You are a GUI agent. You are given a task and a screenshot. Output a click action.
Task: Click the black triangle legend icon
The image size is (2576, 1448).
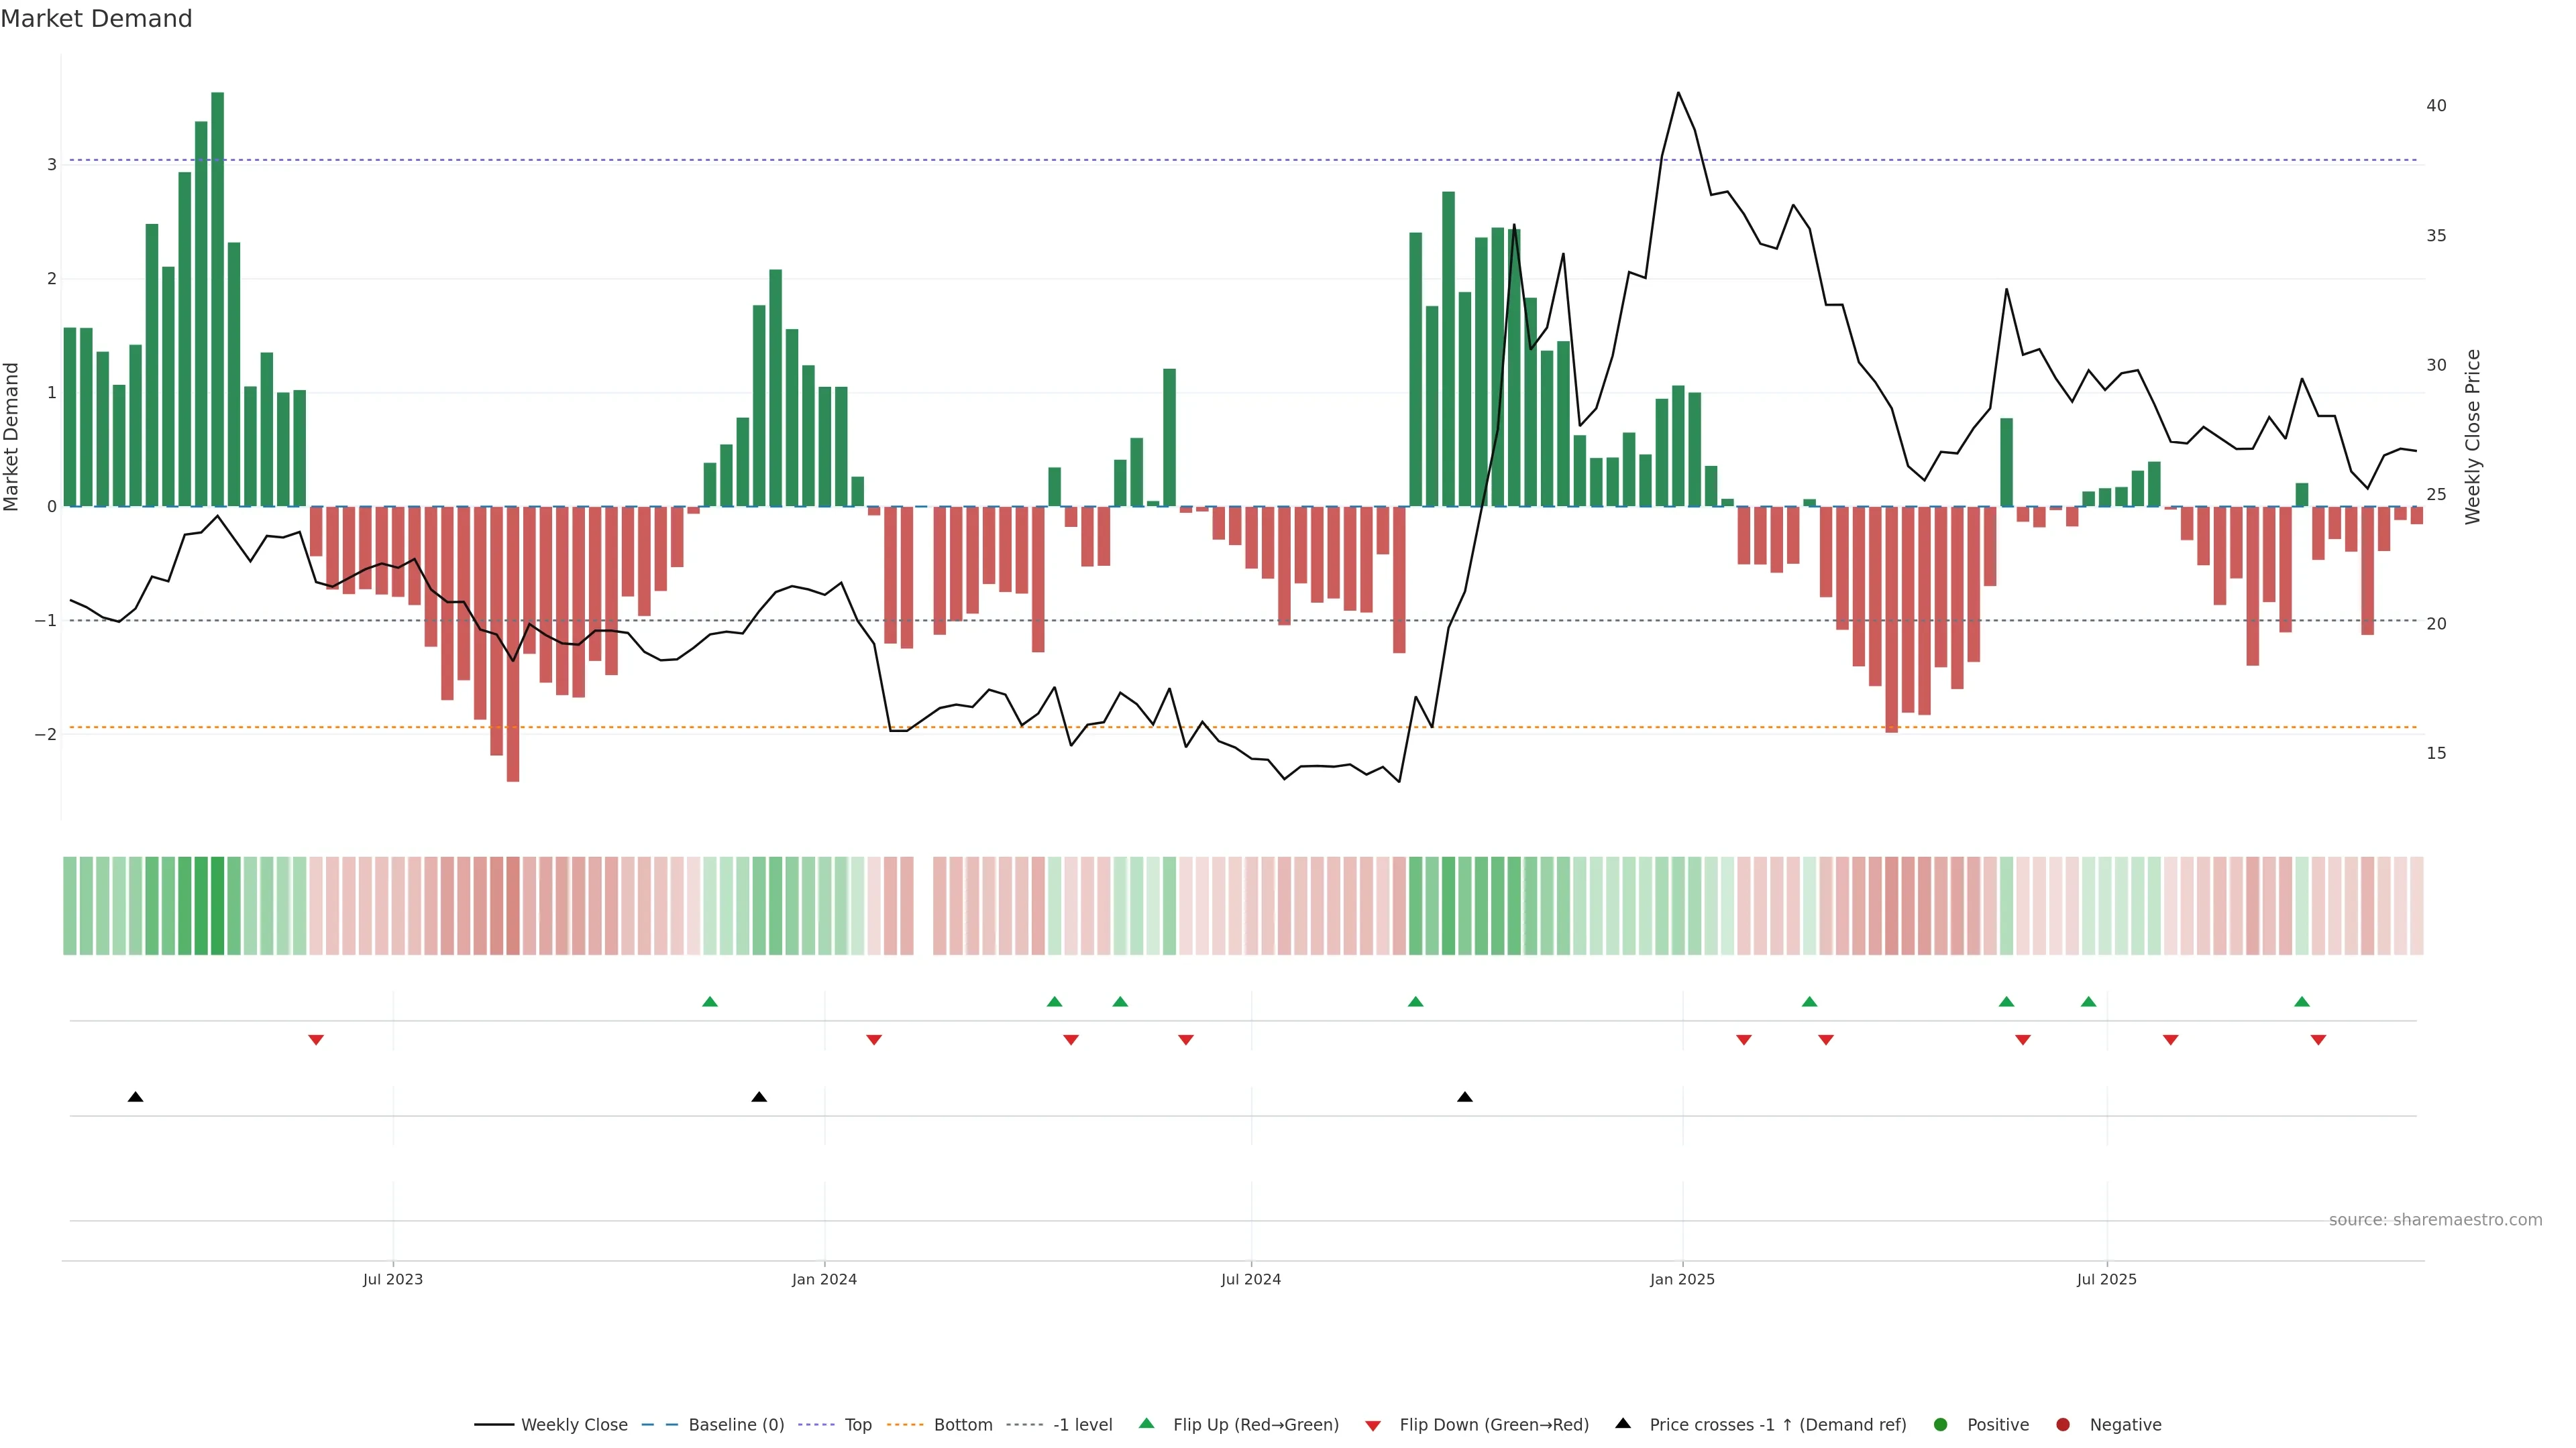[x=1623, y=1424]
